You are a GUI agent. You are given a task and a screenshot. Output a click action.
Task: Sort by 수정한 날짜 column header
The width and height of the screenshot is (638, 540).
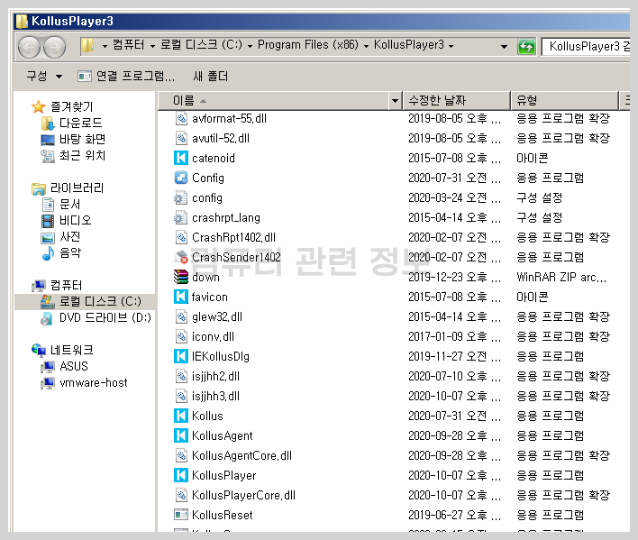[456, 100]
